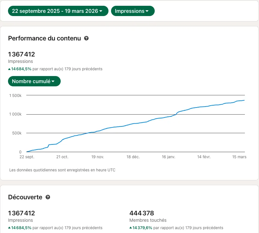259x233 pixels.
Task: Open help icon beside Découverte heading
Action: click(x=48, y=197)
